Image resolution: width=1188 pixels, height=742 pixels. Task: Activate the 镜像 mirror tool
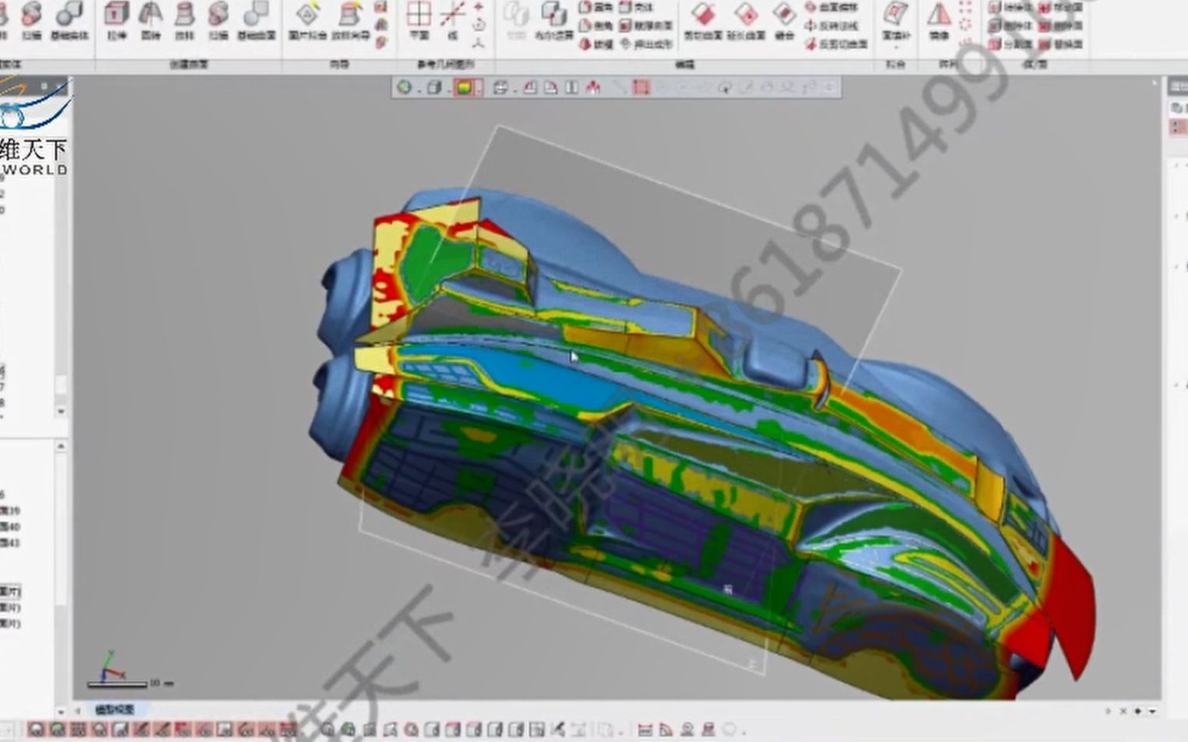tap(939, 20)
